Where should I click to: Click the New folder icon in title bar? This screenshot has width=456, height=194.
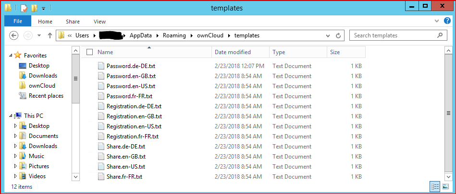[x=34, y=8]
